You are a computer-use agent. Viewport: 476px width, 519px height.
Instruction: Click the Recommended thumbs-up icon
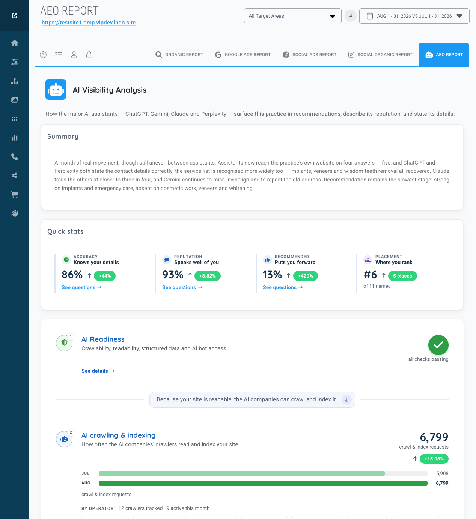tap(267, 260)
